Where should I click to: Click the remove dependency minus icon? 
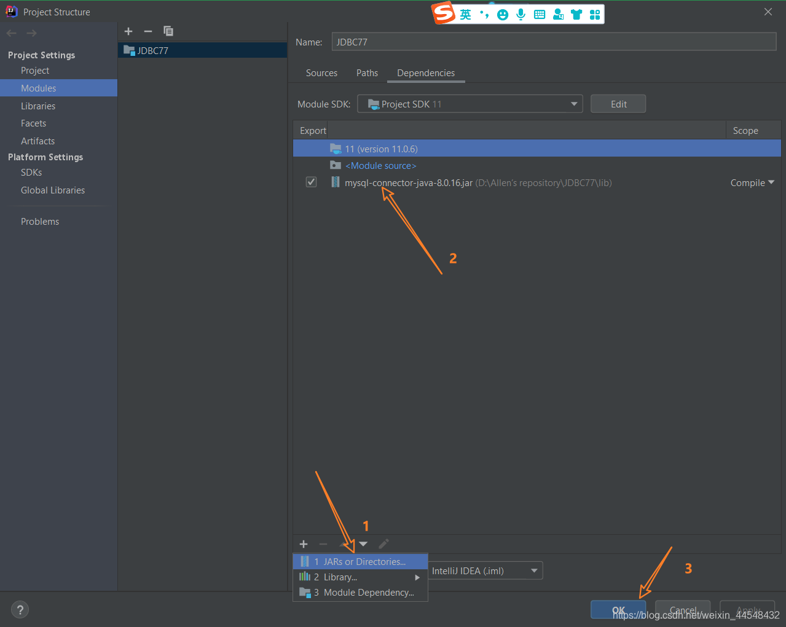pyautogui.click(x=323, y=544)
